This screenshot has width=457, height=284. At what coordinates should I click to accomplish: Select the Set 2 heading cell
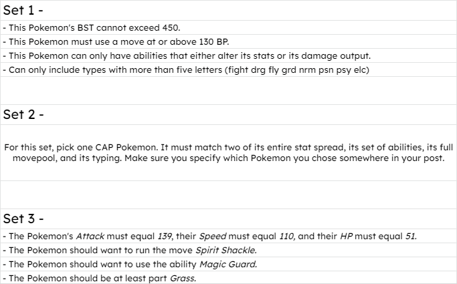[x=229, y=115]
